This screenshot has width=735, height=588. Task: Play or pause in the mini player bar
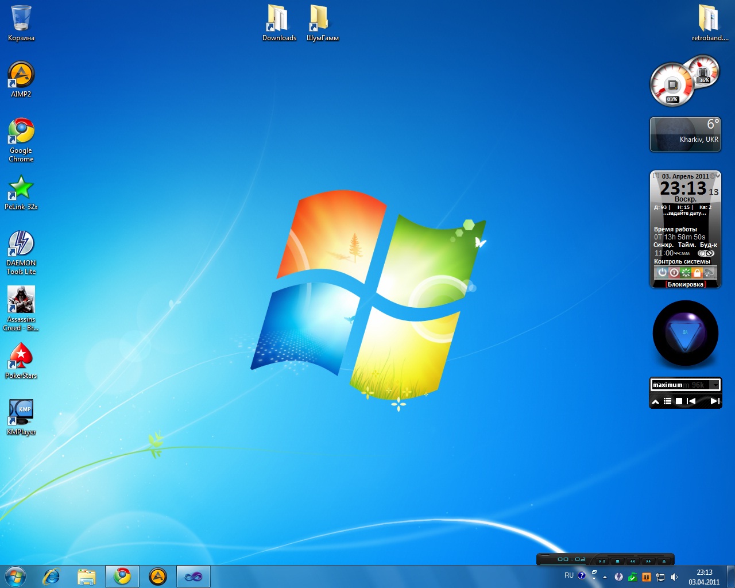[602, 561]
